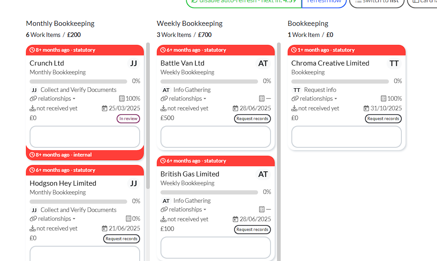Image resolution: width=437 pixels, height=261 pixels.
Task: Click the notes box on Battle Van Ltd
Action: tap(215, 137)
